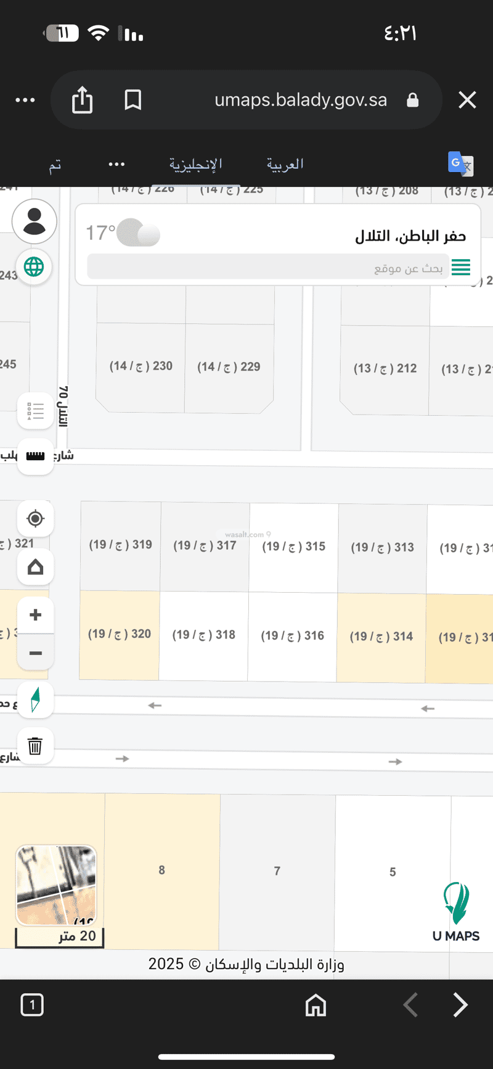
Task: Tap the وزارة البلديات والإسكان copyright text
Action: pyautogui.click(x=246, y=964)
